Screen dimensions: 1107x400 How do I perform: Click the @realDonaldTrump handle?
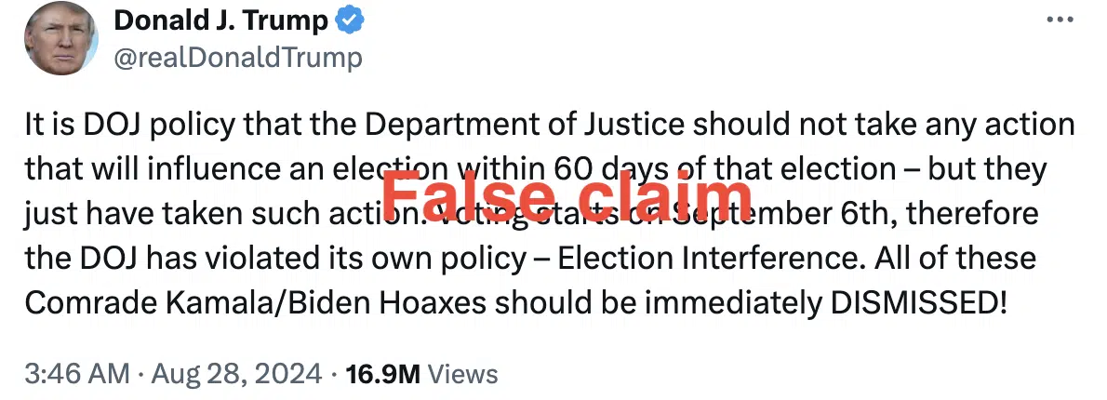(237, 58)
